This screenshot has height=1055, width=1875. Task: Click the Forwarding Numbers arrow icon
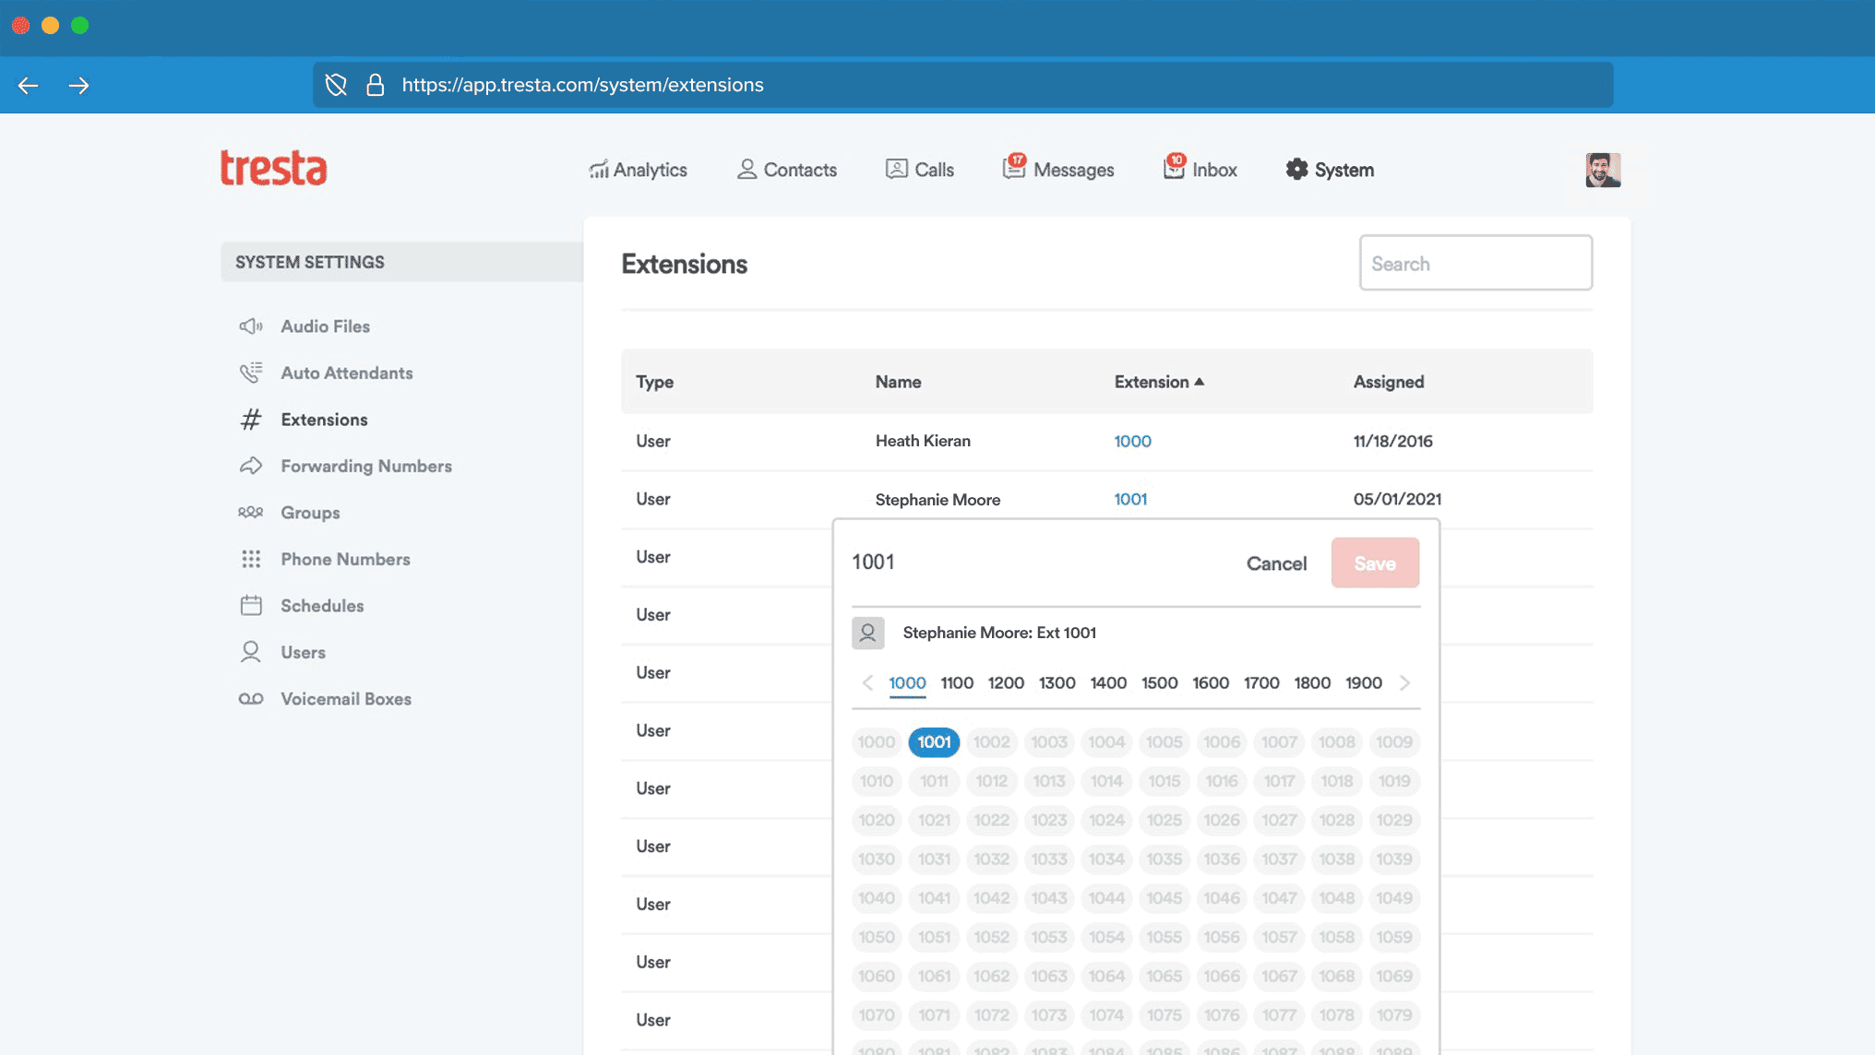251,466
